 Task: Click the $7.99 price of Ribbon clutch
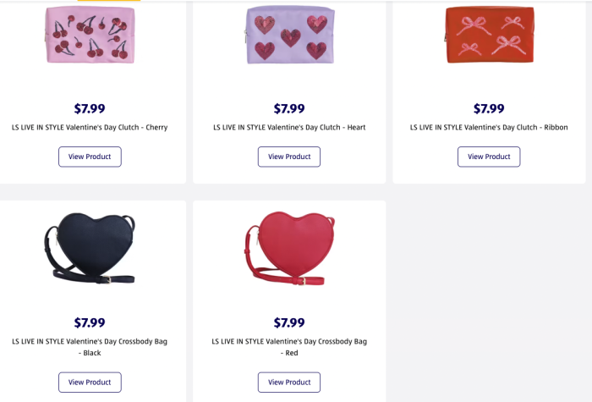coord(489,108)
